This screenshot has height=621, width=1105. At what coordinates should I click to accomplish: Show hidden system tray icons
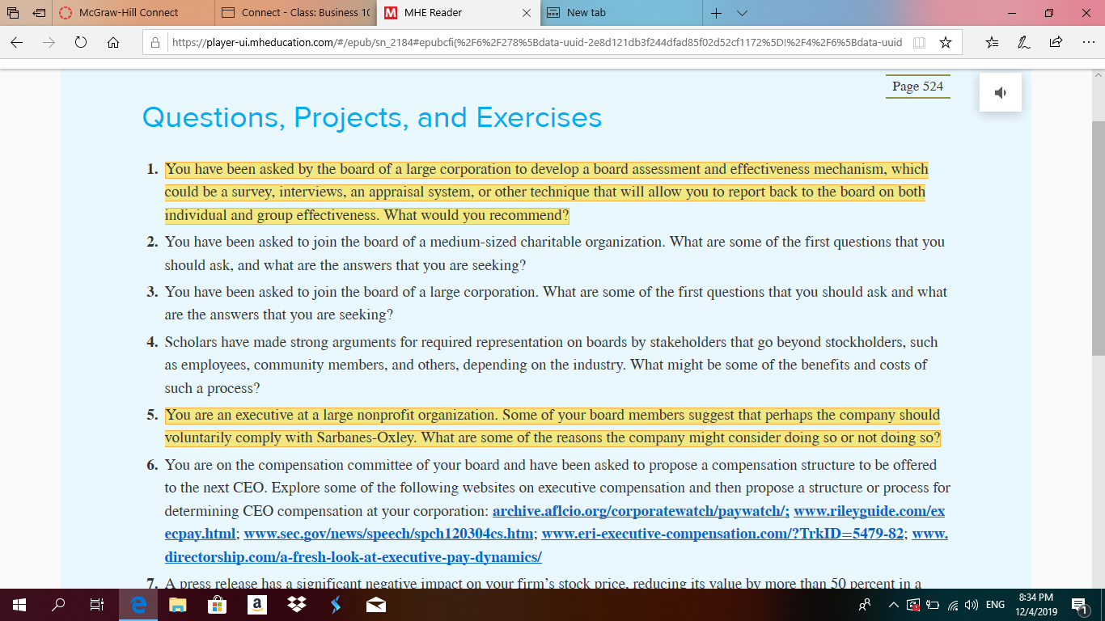(x=894, y=605)
